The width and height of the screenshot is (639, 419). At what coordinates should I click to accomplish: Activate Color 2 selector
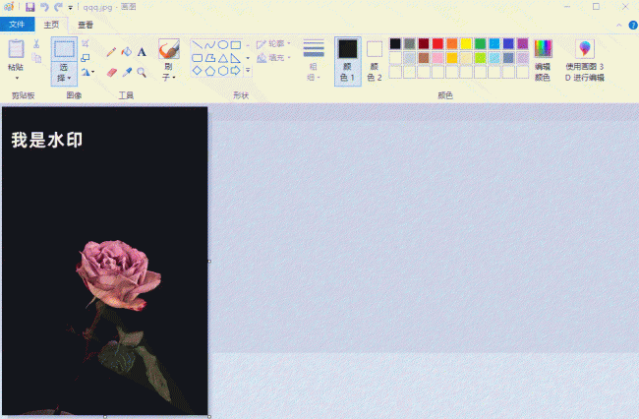coord(375,61)
